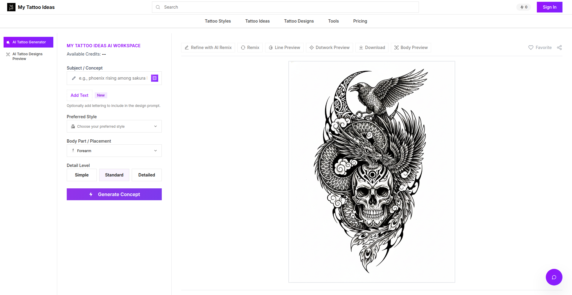The height and width of the screenshot is (295, 572).
Task: Click the pencil icon in Subject field
Action: (74, 78)
